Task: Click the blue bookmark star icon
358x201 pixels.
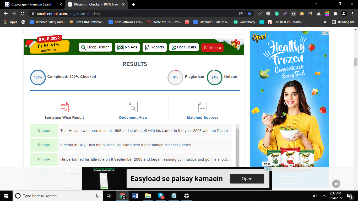Action: pos(249,14)
